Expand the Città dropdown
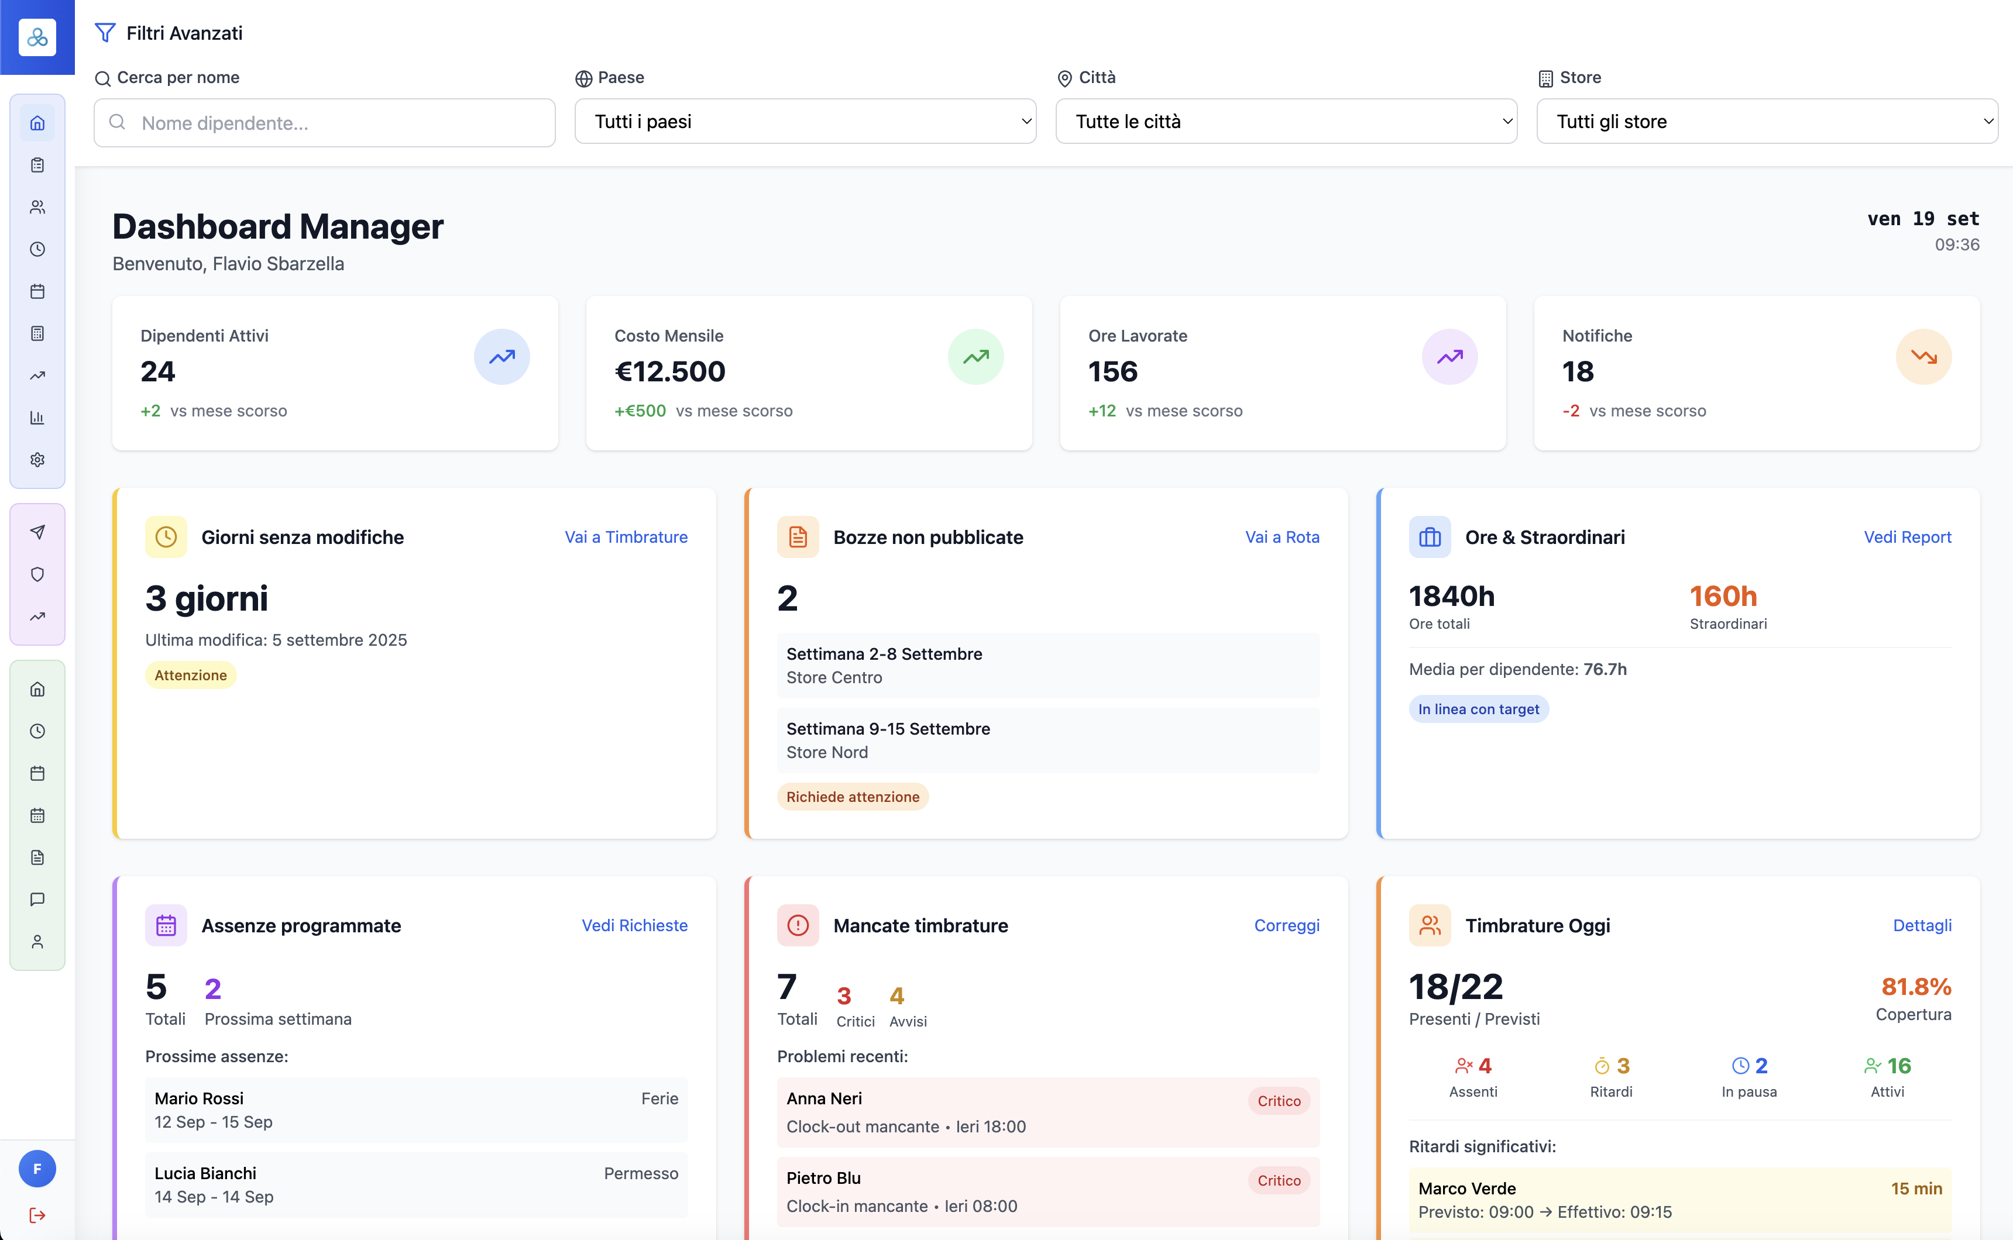The image size is (2013, 1240). coord(1286,122)
